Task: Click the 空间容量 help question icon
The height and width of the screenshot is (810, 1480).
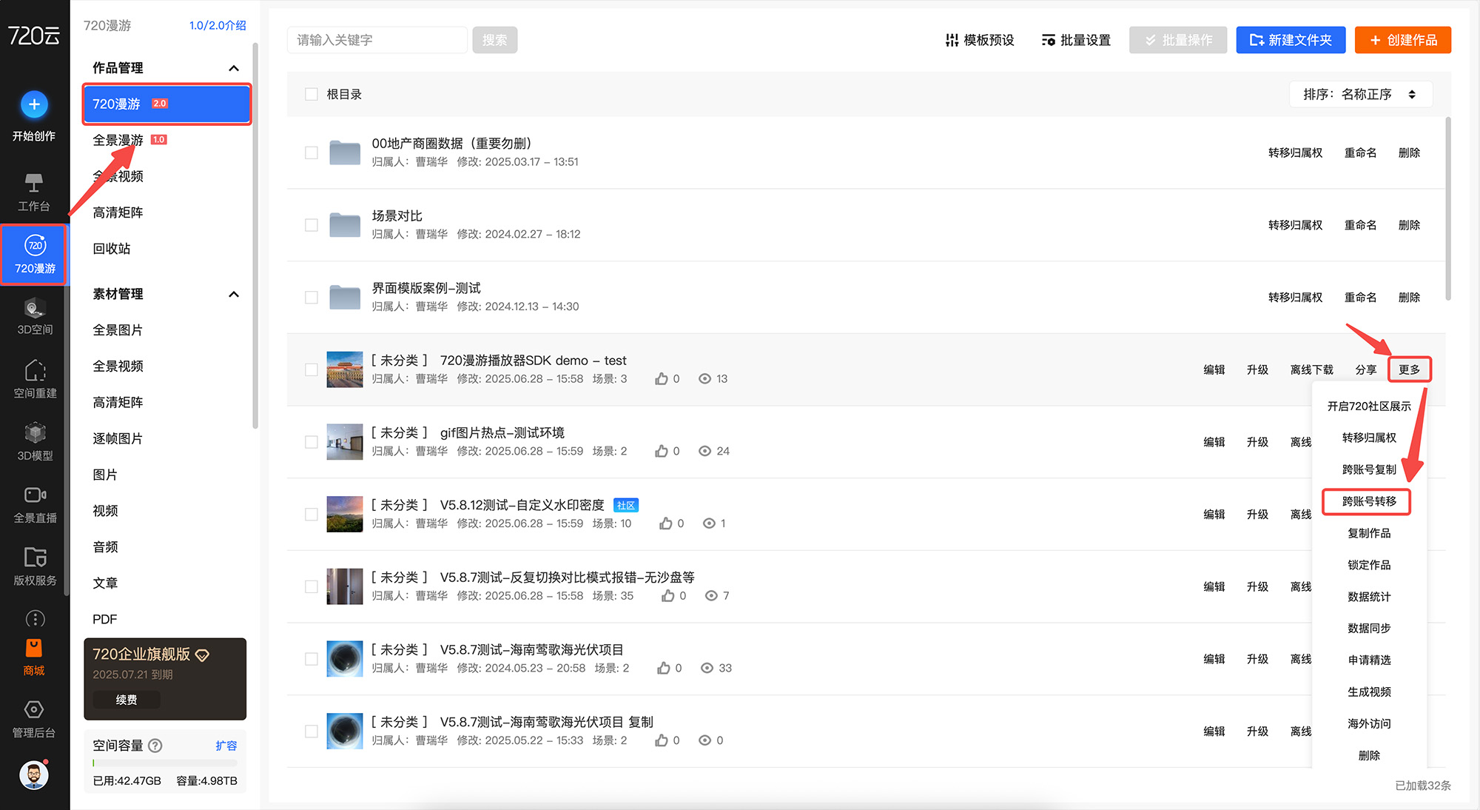Action: 155,746
